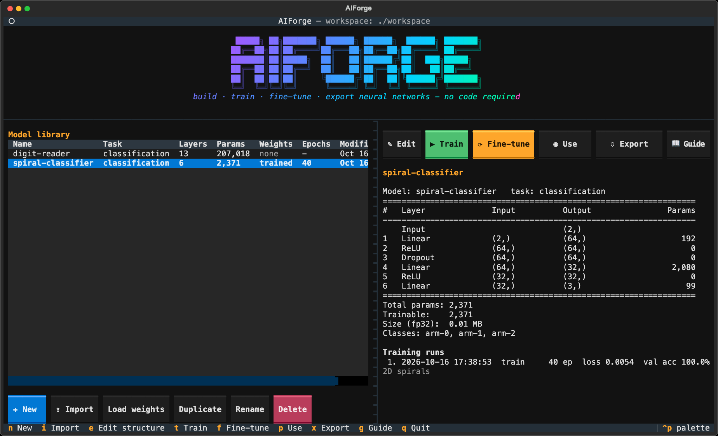Open the Guide book button

pos(688,144)
